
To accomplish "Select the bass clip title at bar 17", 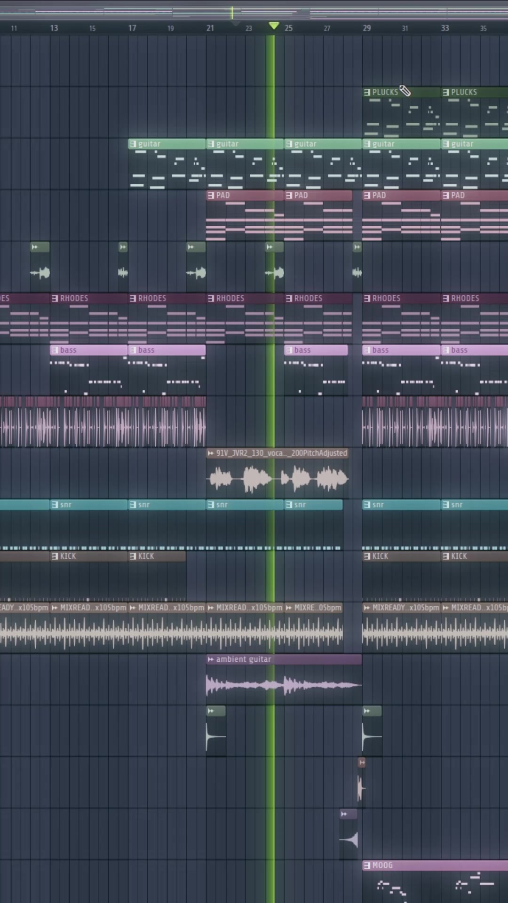I will tap(146, 350).
